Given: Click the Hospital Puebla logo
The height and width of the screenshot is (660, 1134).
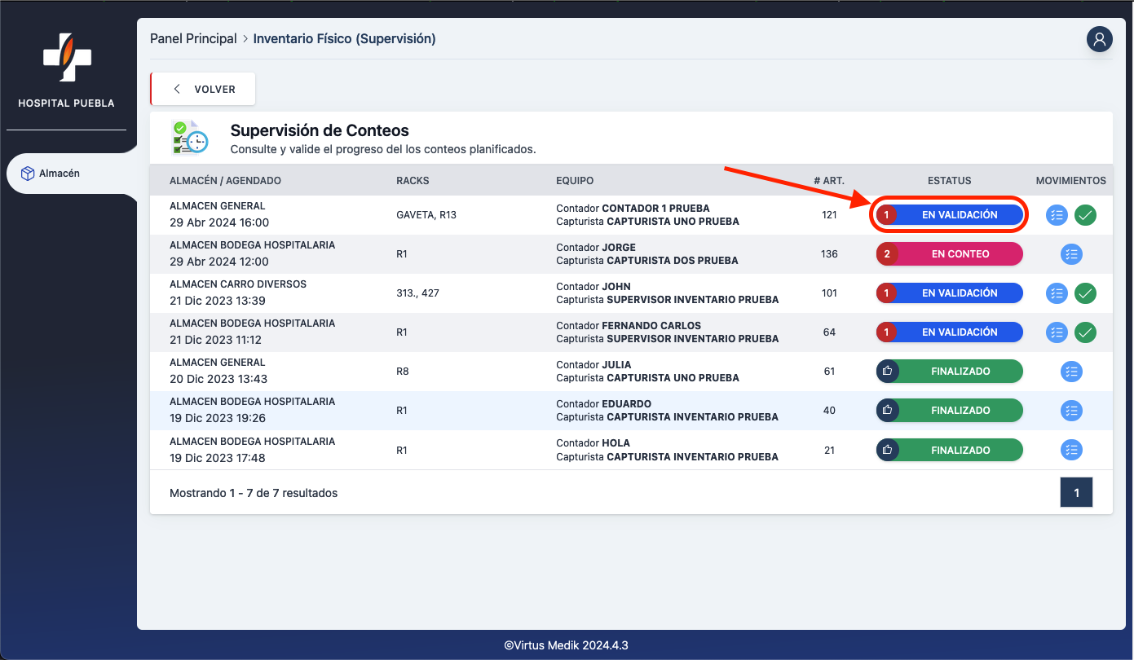Looking at the screenshot, I should (x=67, y=58).
